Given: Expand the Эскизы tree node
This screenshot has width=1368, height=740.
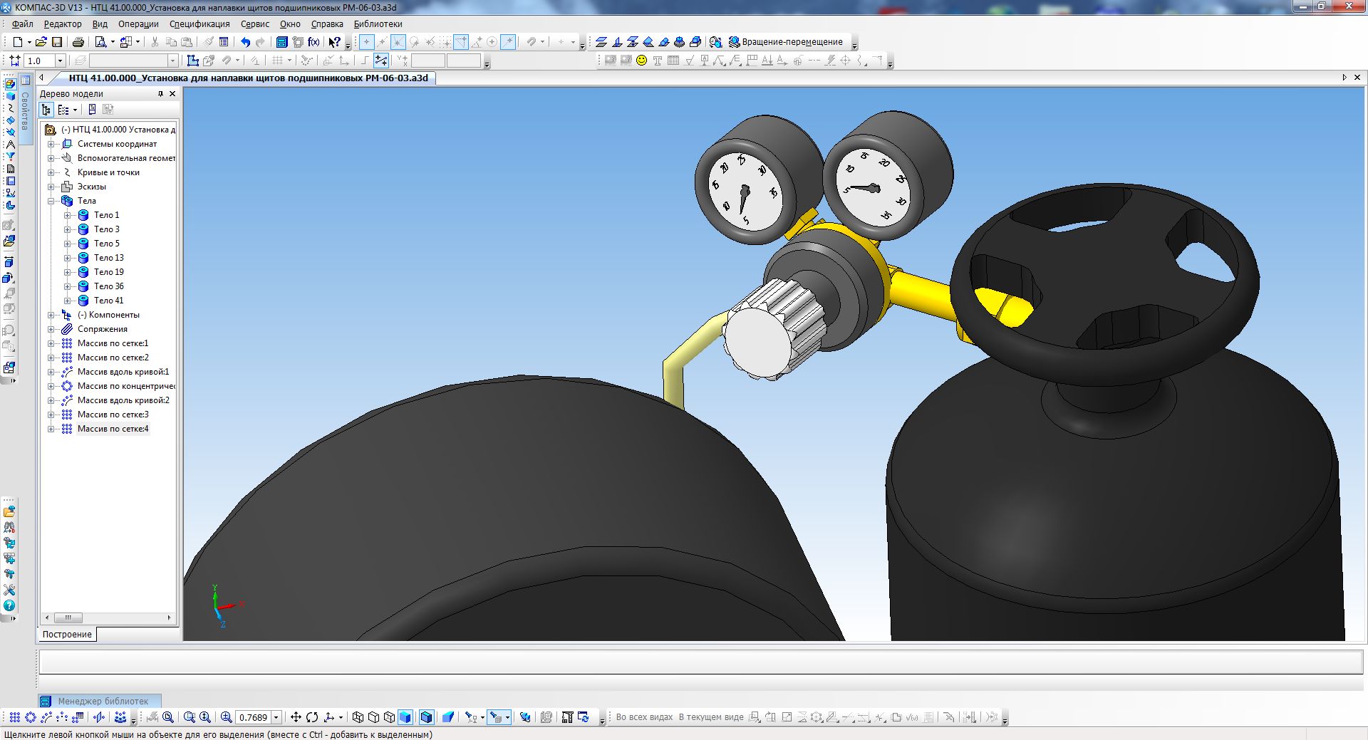Looking at the screenshot, I should [51, 187].
